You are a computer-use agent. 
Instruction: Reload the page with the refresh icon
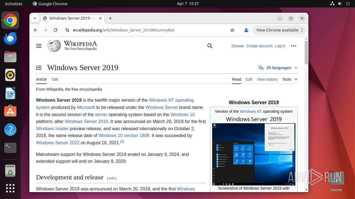tap(55, 30)
